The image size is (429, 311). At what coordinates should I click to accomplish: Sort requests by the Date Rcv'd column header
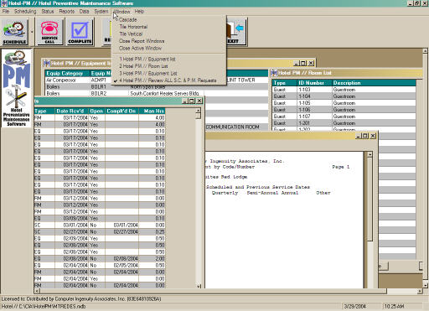coord(72,111)
